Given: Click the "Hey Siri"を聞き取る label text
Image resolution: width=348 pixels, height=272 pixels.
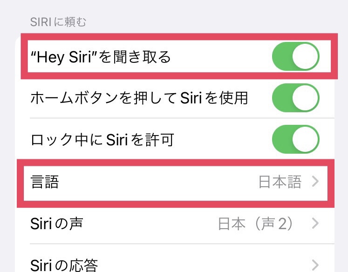Looking at the screenshot, I should 101,57.
